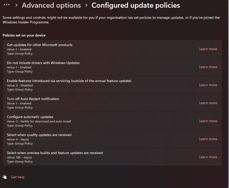The image size is (229, 188).
Task: Go back to Advanced options breadcrumb
Action: [x=51, y=5]
